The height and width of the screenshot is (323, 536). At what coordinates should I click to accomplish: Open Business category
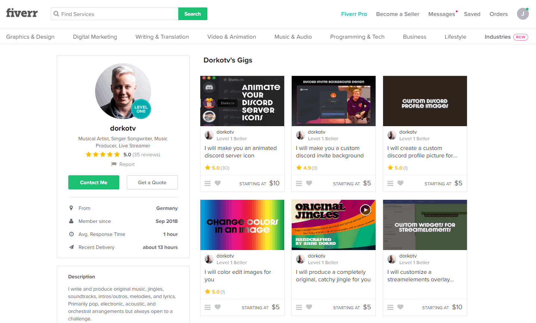[414, 37]
